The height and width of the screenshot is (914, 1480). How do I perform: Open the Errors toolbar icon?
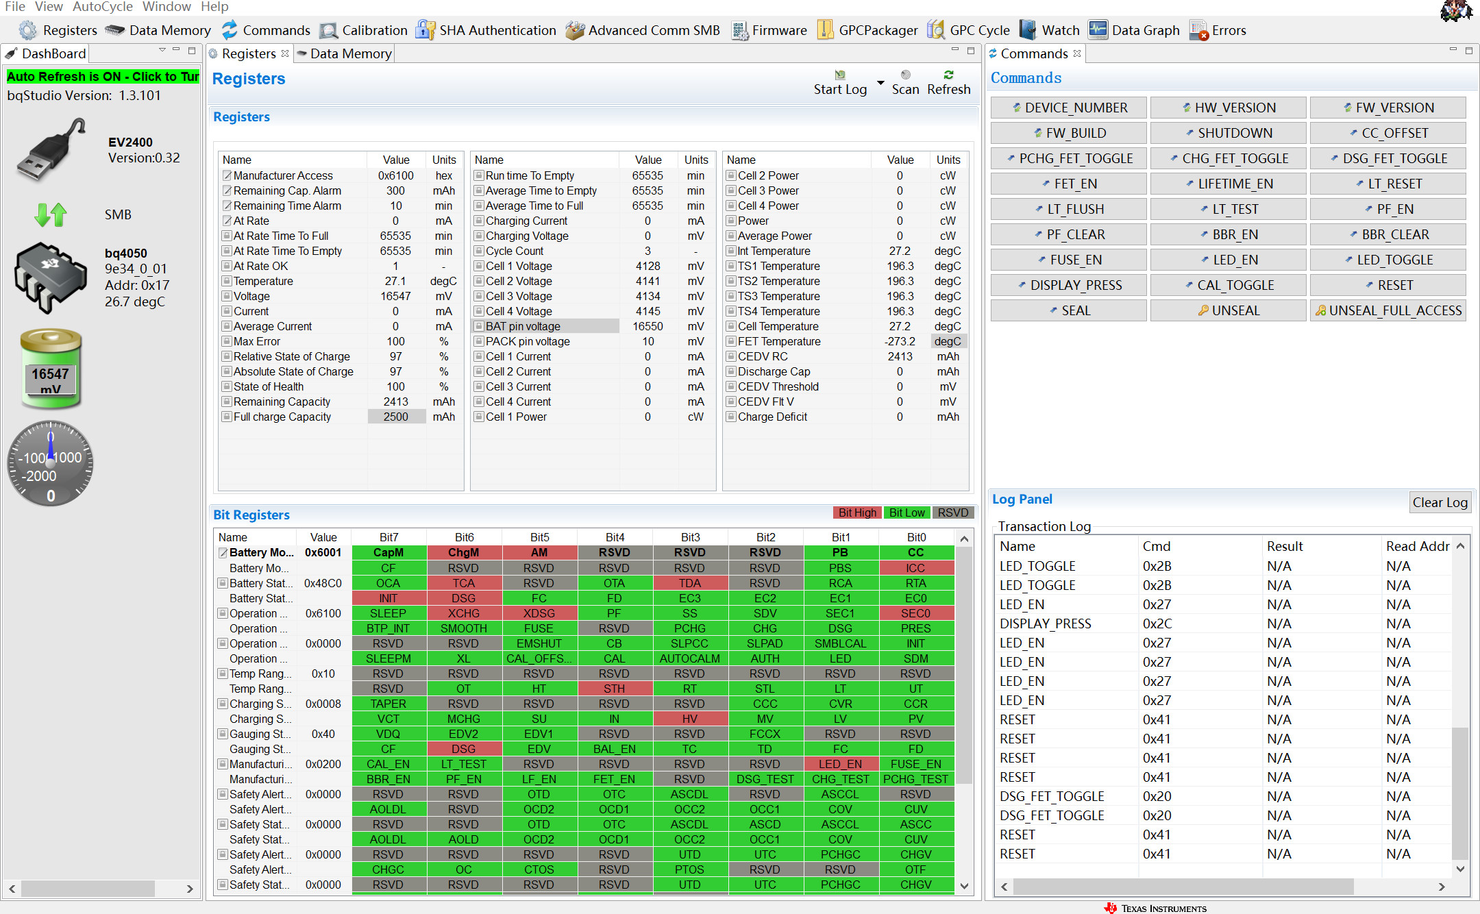[1198, 30]
